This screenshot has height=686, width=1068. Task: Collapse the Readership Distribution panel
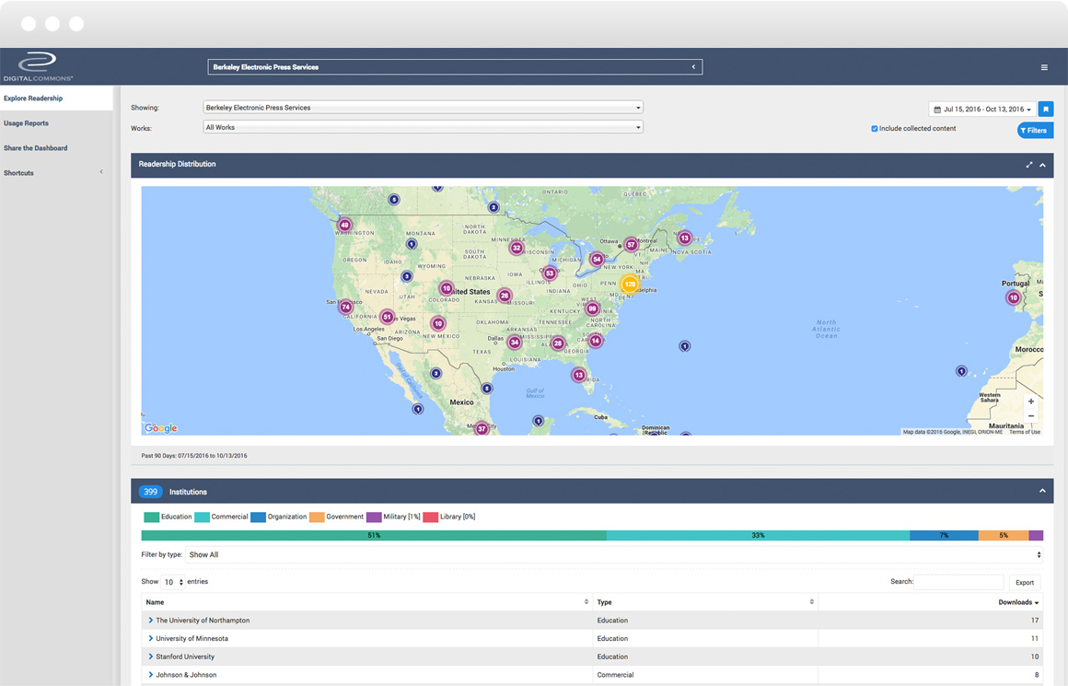(1043, 165)
